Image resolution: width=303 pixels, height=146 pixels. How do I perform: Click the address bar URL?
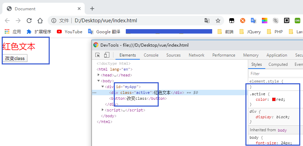coord(106,21)
